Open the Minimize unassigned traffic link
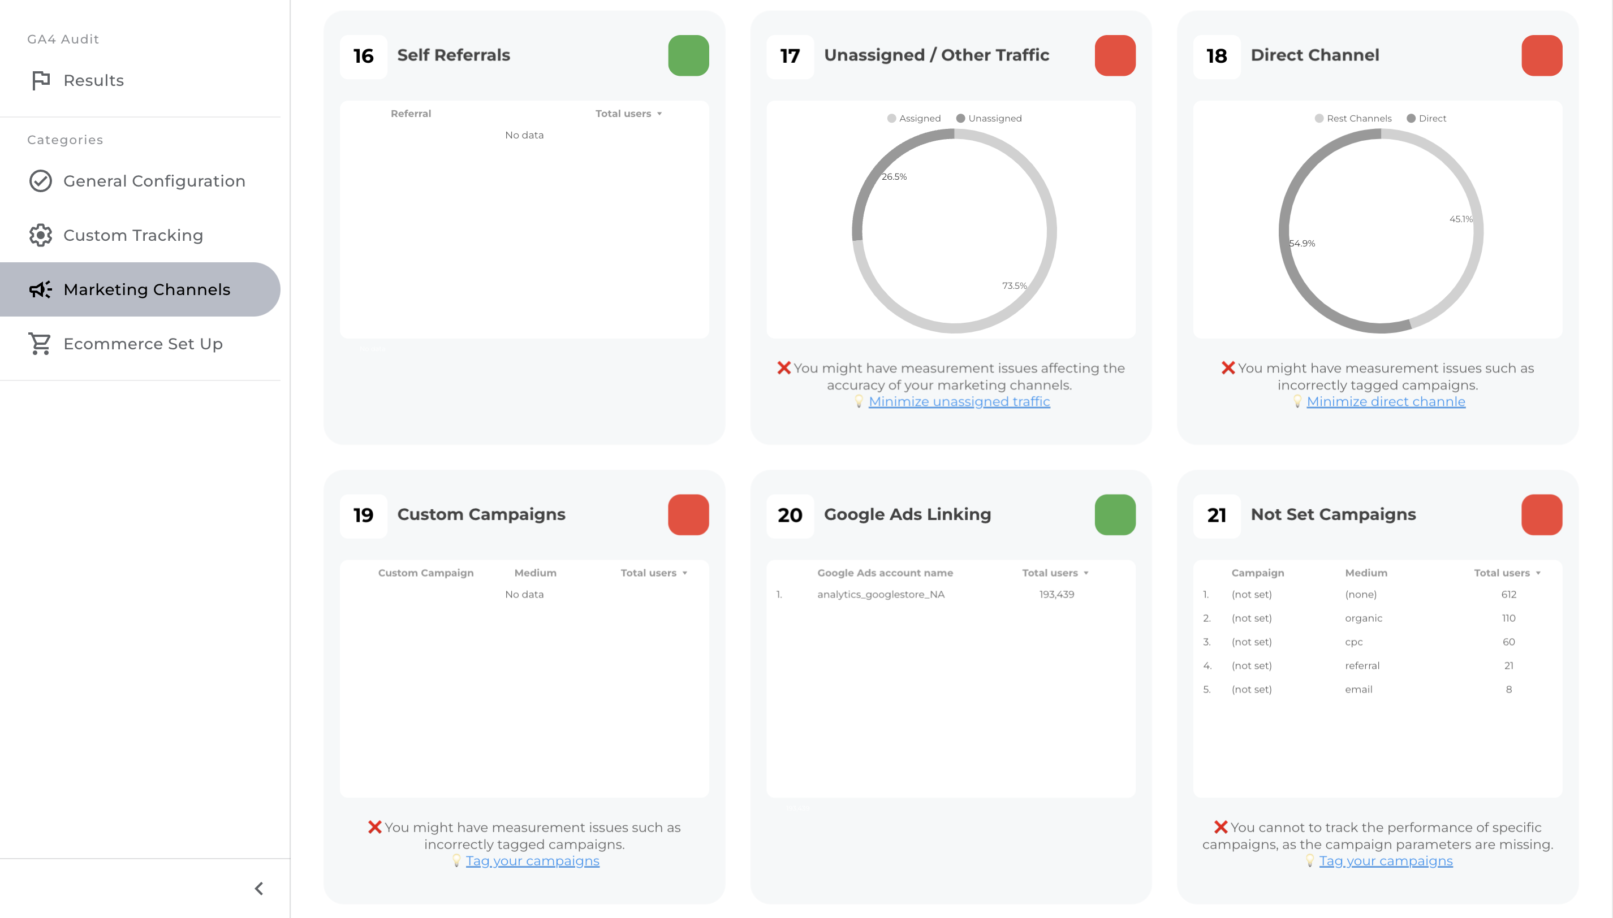The height and width of the screenshot is (918, 1613). click(959, 401)
